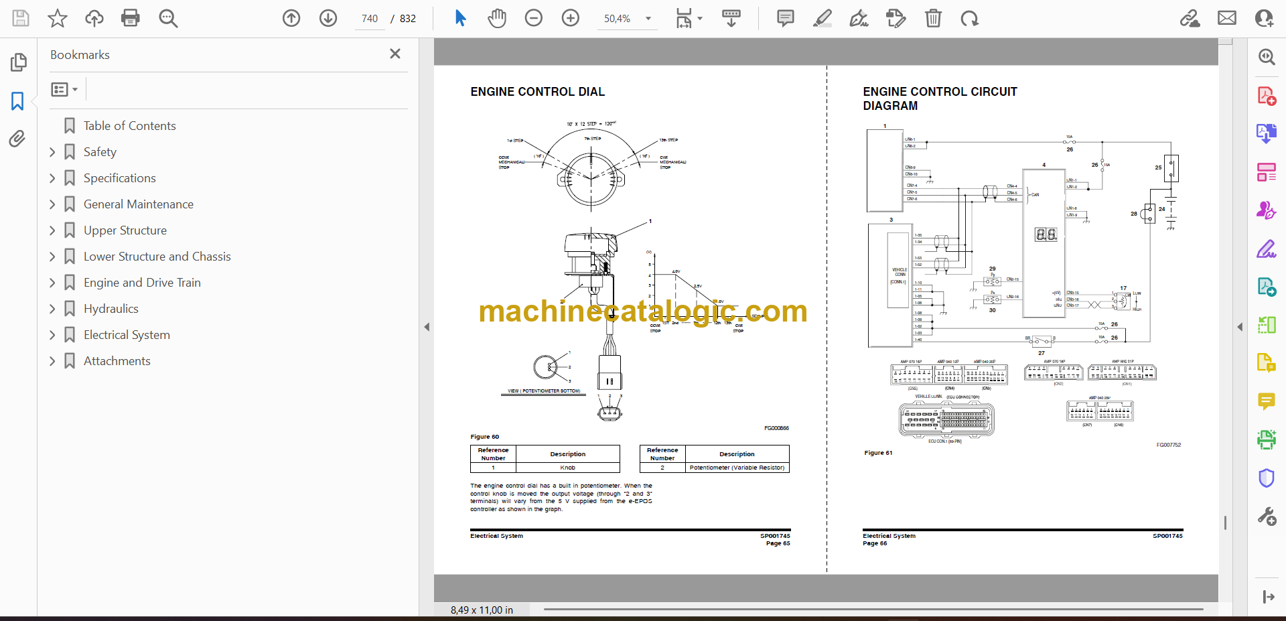Add a sticky note comment

786,18
